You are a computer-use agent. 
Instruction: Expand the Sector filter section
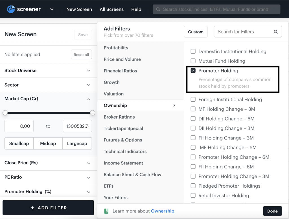coord(48,85)
